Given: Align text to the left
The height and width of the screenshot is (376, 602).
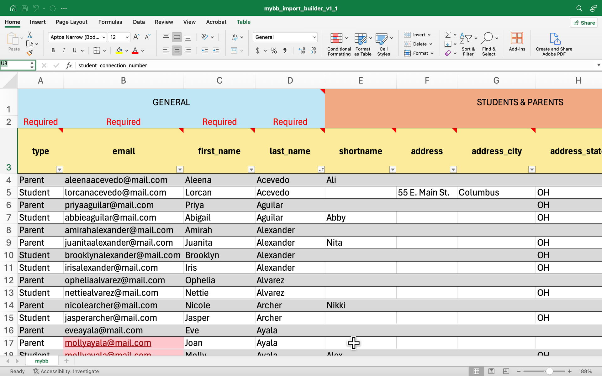Looking at the screenshot, I should point(166,50).
